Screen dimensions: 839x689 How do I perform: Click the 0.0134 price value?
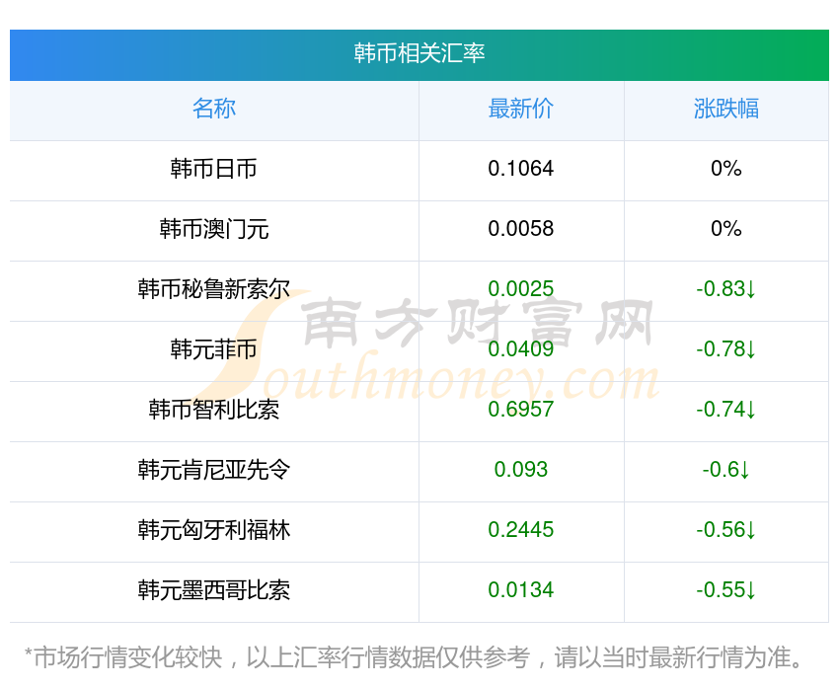click(520, 590)
